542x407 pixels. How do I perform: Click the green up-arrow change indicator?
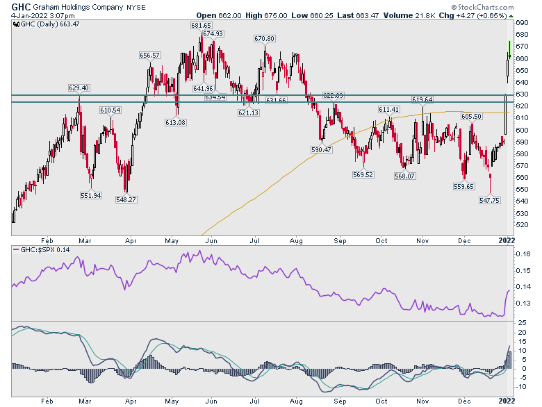pyautogui.click(x=511, y=16)
